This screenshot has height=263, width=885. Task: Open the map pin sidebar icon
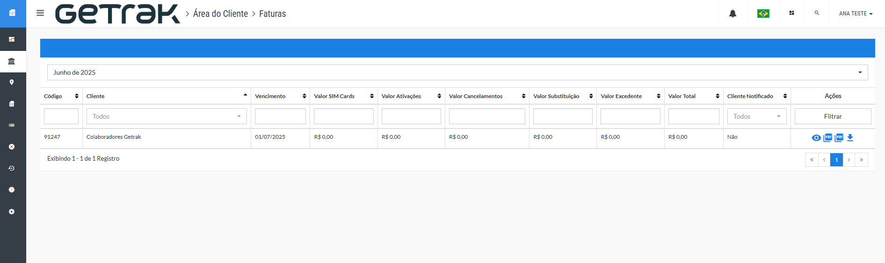pyautogui.click(x=12, y=82)
